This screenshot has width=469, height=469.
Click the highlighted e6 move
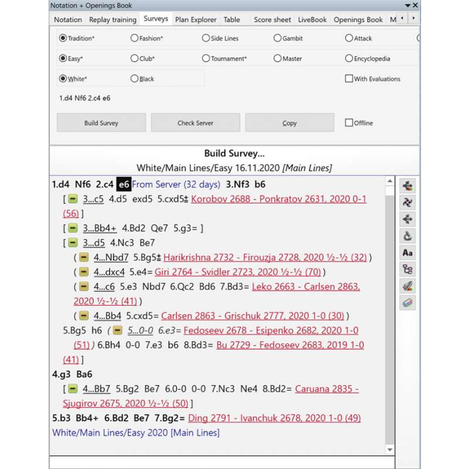(x=124, y=184)
